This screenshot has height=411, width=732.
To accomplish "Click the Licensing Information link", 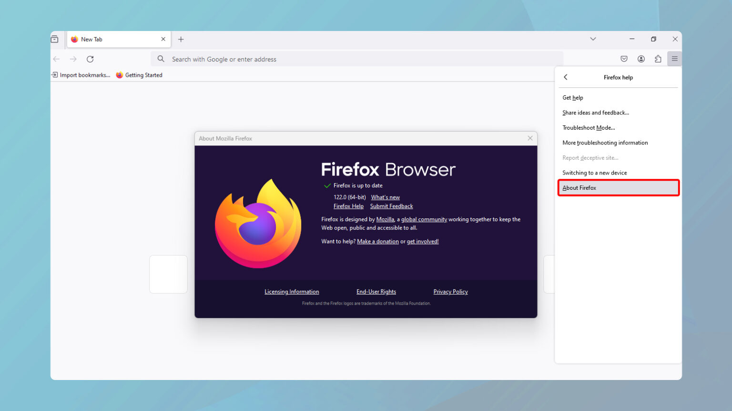I will [x=292, y=292].
